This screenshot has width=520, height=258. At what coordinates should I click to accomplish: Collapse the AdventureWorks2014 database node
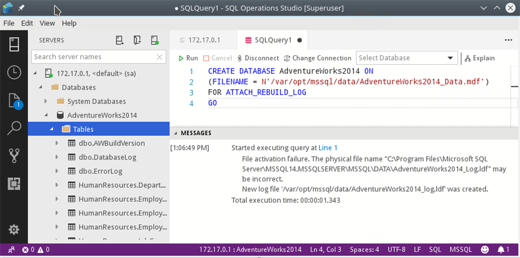coord(46,115)
